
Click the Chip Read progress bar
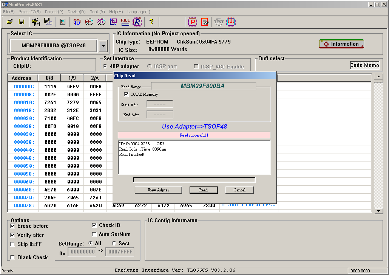point(194,180)
